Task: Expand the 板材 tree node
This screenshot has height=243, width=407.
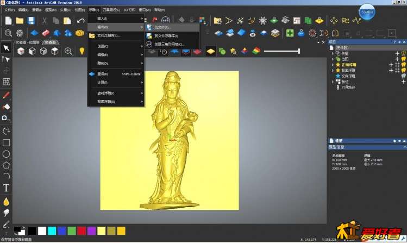Action: pos(333,82)
